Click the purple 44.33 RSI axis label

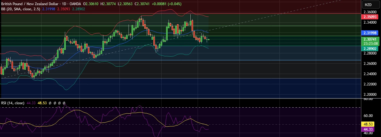click(x=368, y=129)
